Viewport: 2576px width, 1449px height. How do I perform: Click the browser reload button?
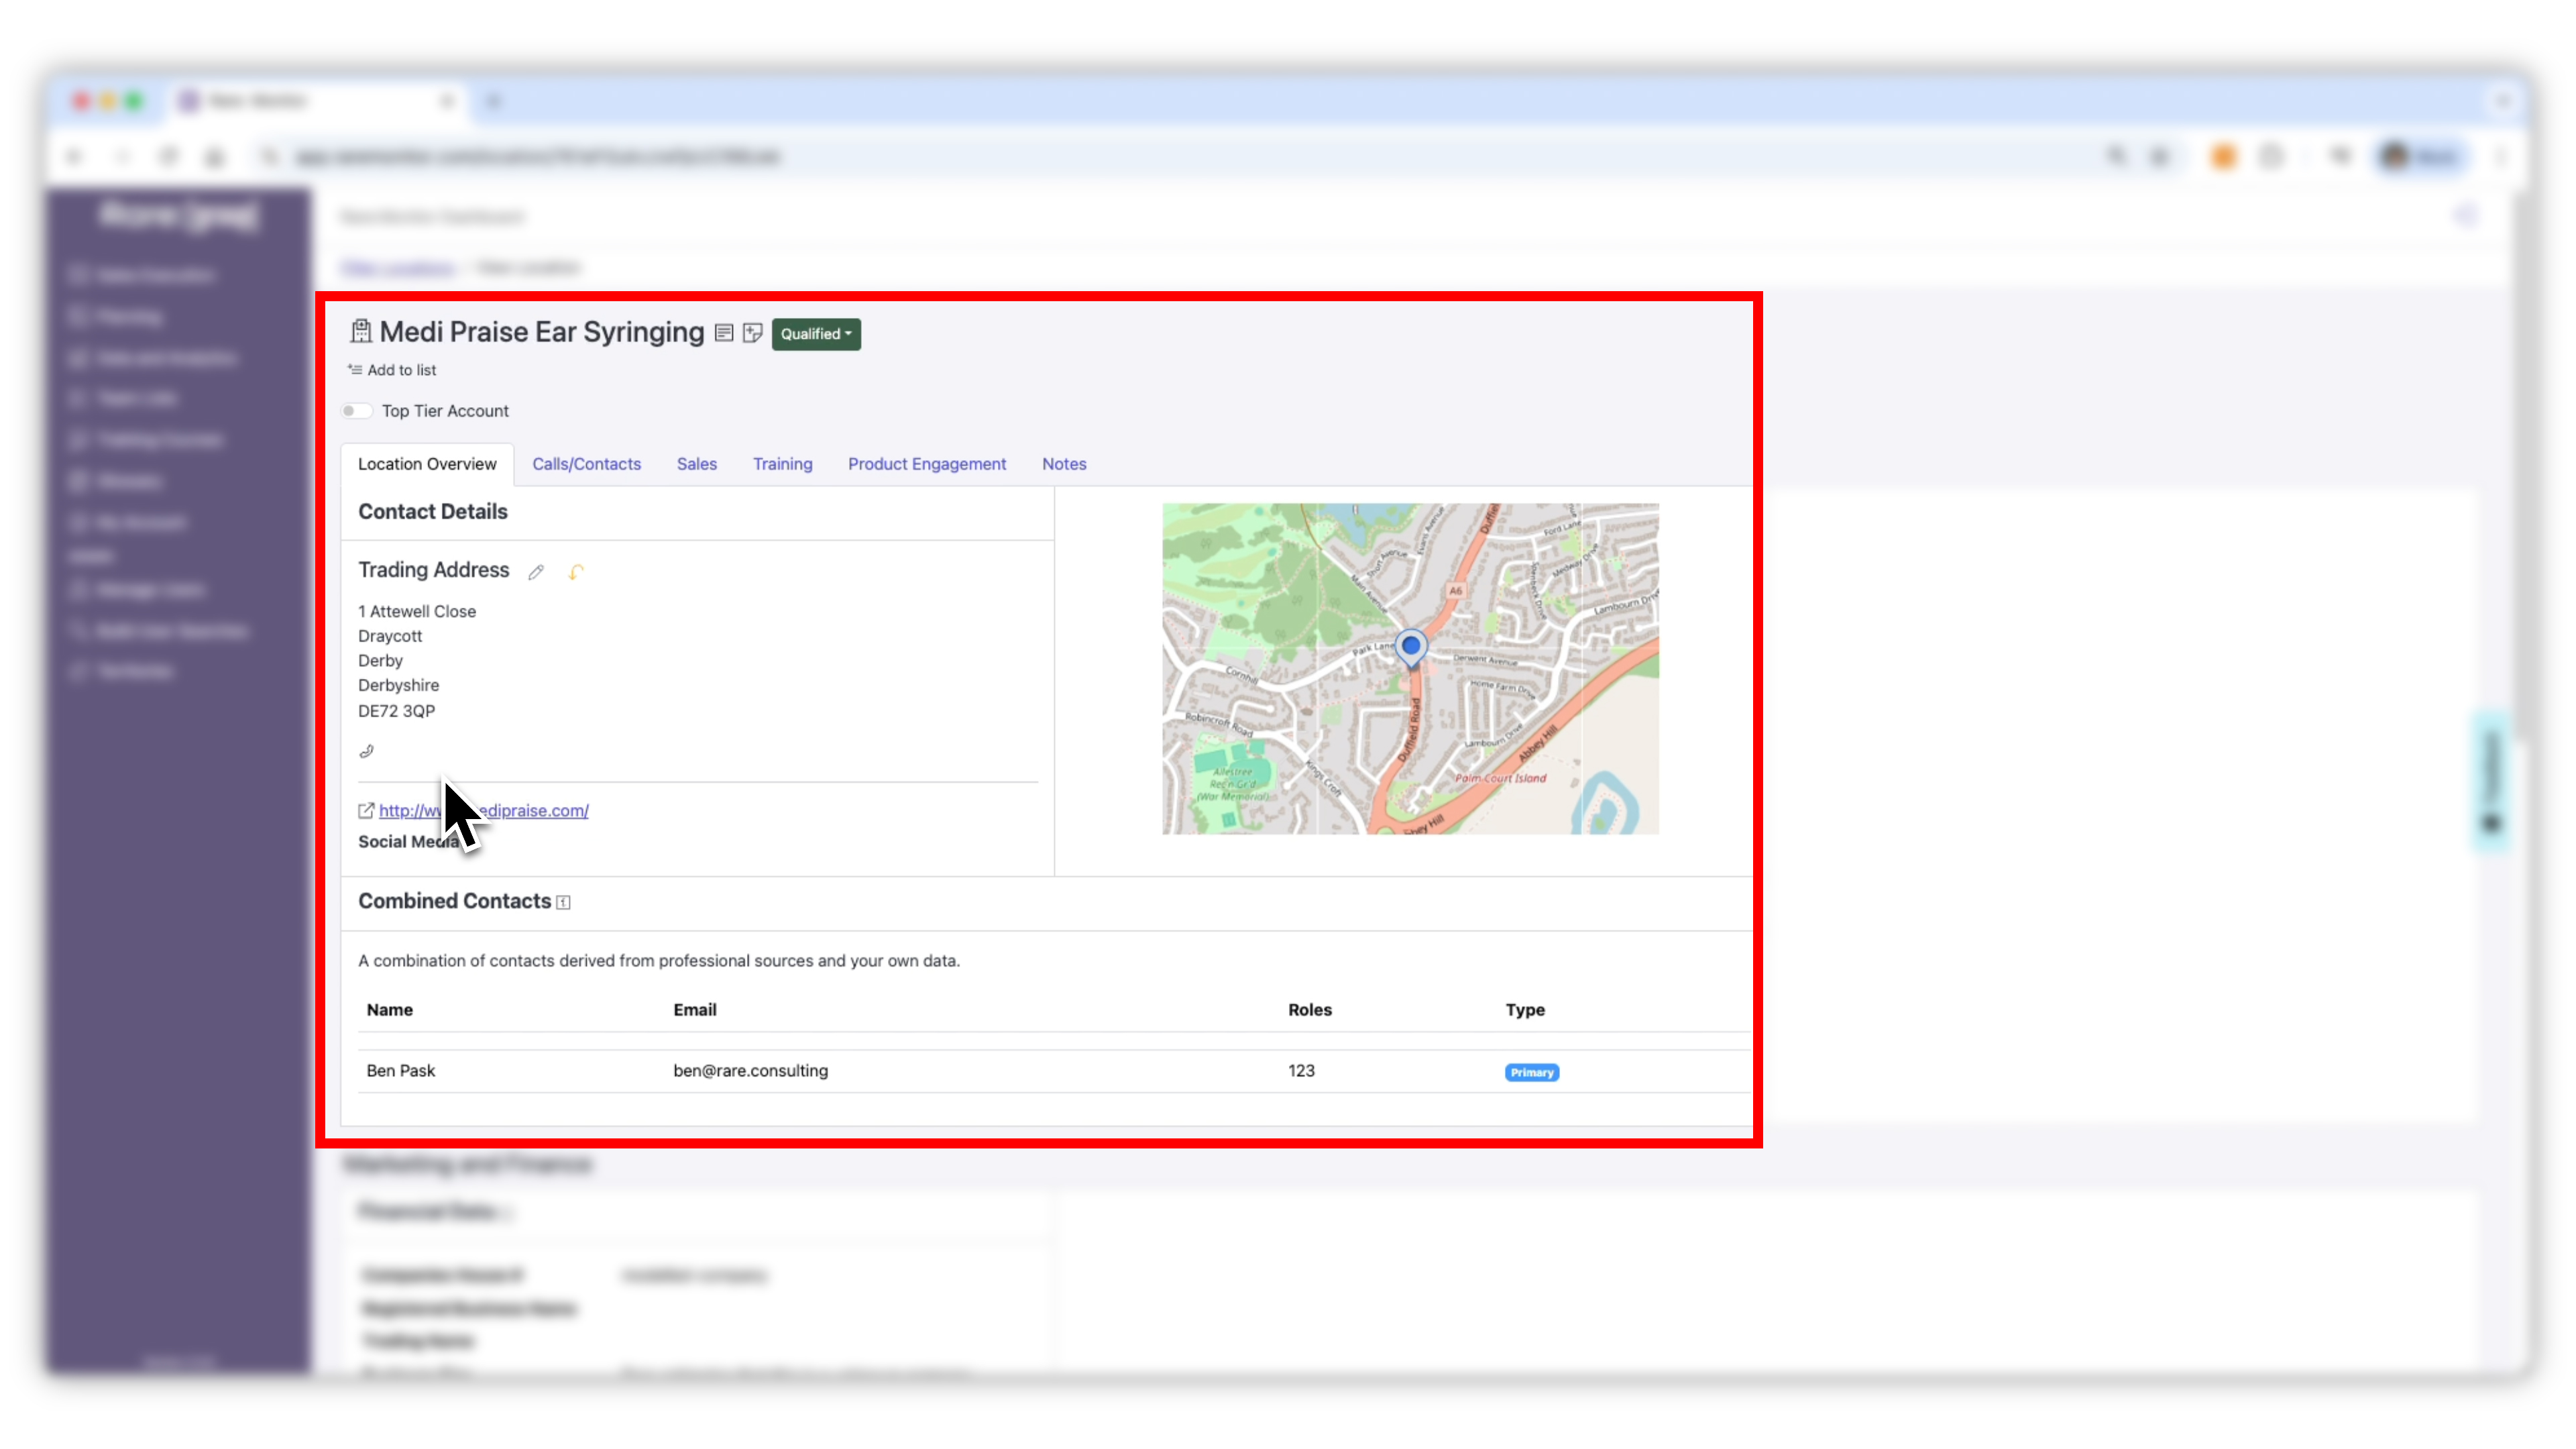pyautogui.click(x=168, y=157)
